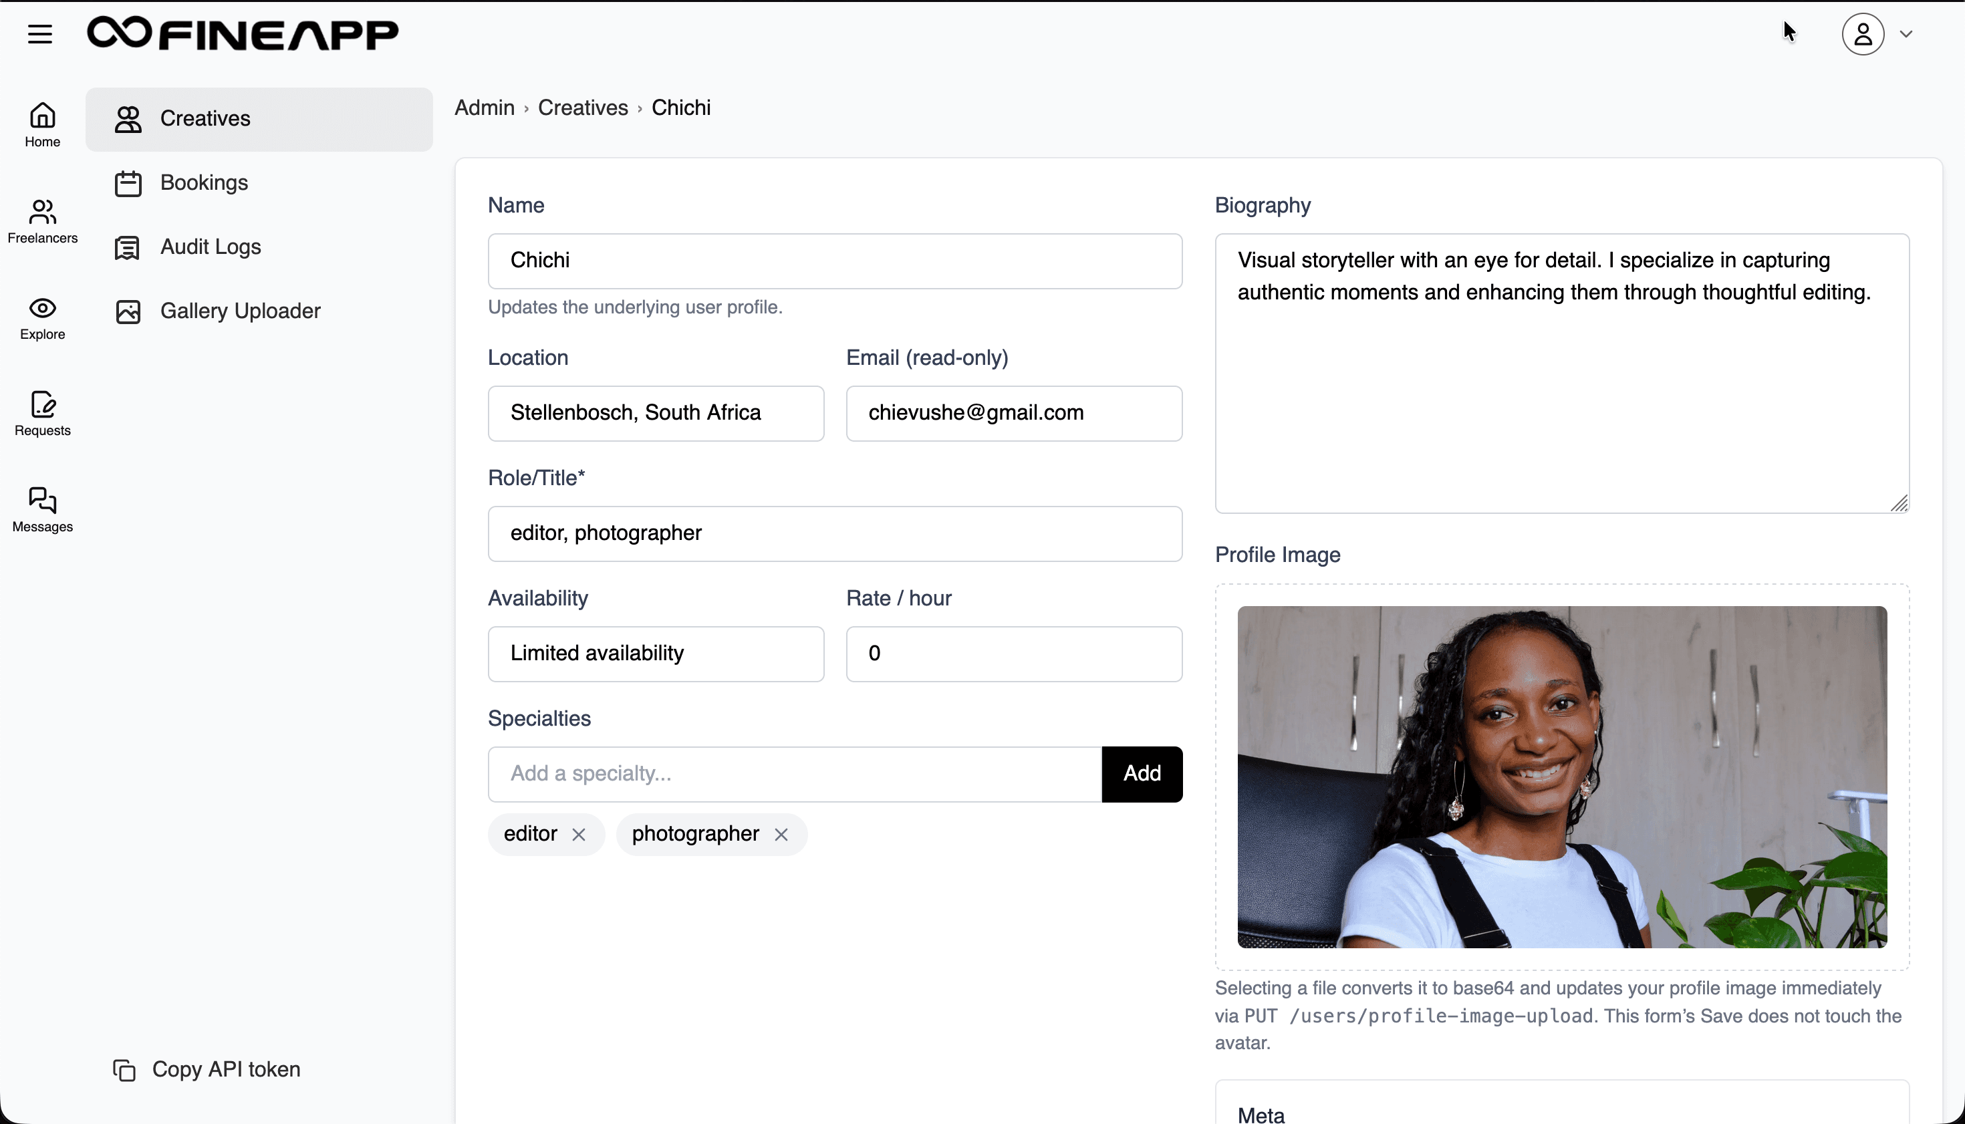Open the Requests sidebar icon
The image size is (1965, 1124).
pyautogui.click(x=43, y=413)
